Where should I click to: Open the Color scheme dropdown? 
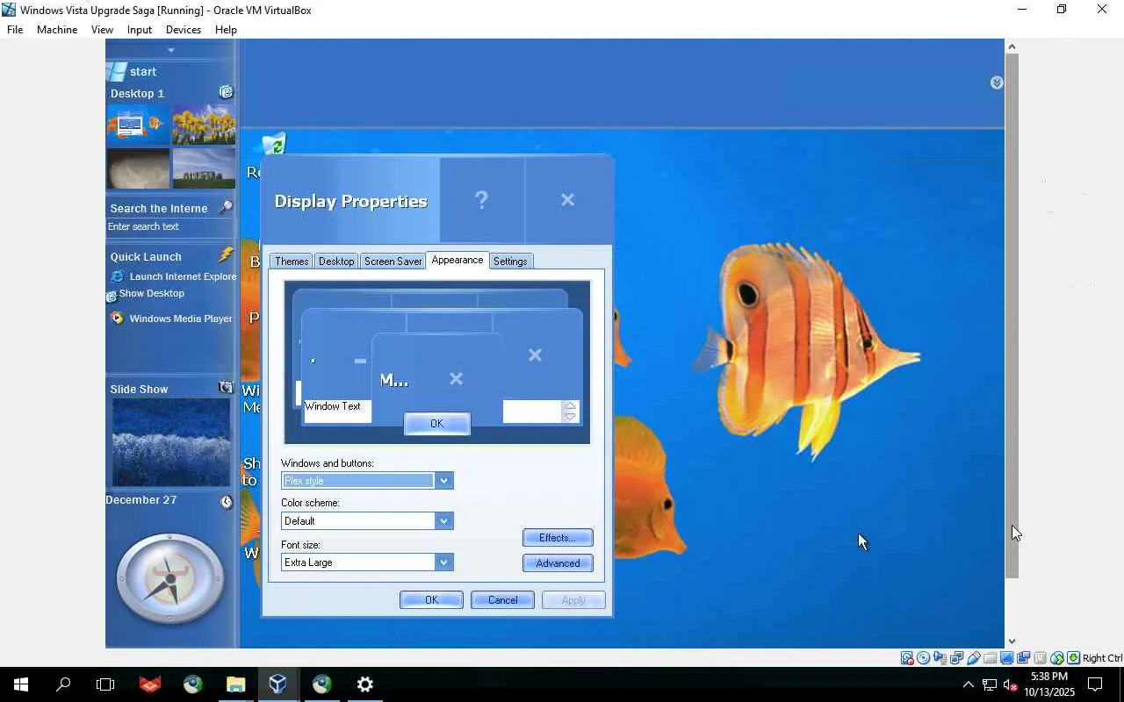click(x=443, y=521)
